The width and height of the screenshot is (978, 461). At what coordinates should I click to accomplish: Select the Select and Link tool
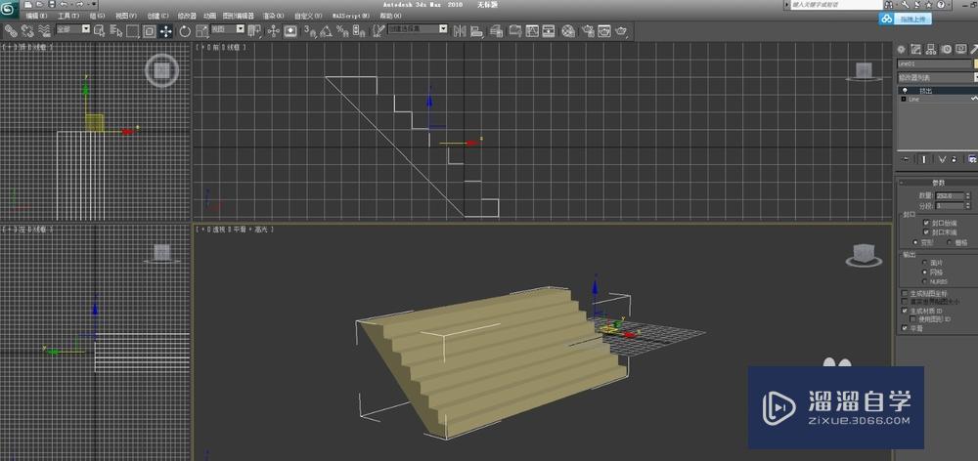pos(11,30)
